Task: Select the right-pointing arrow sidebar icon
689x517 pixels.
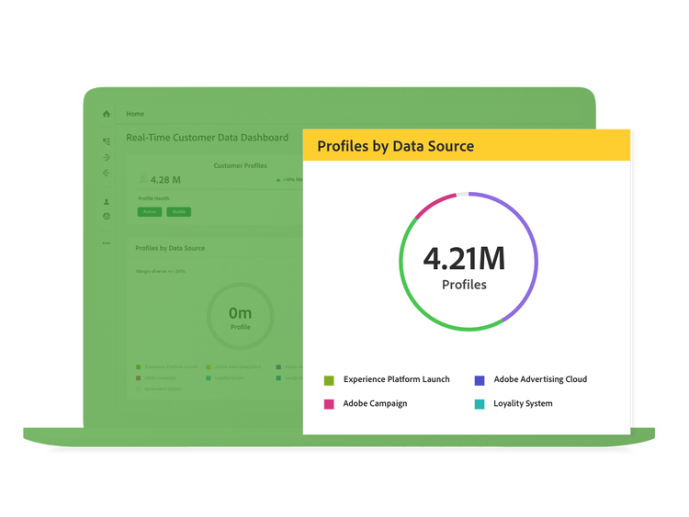Action: pos(107,157)
